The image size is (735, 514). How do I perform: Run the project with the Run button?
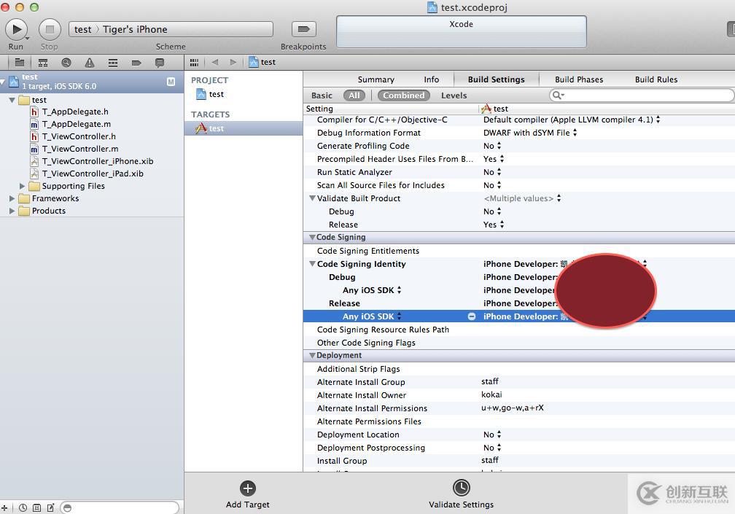tap(16, 29)
